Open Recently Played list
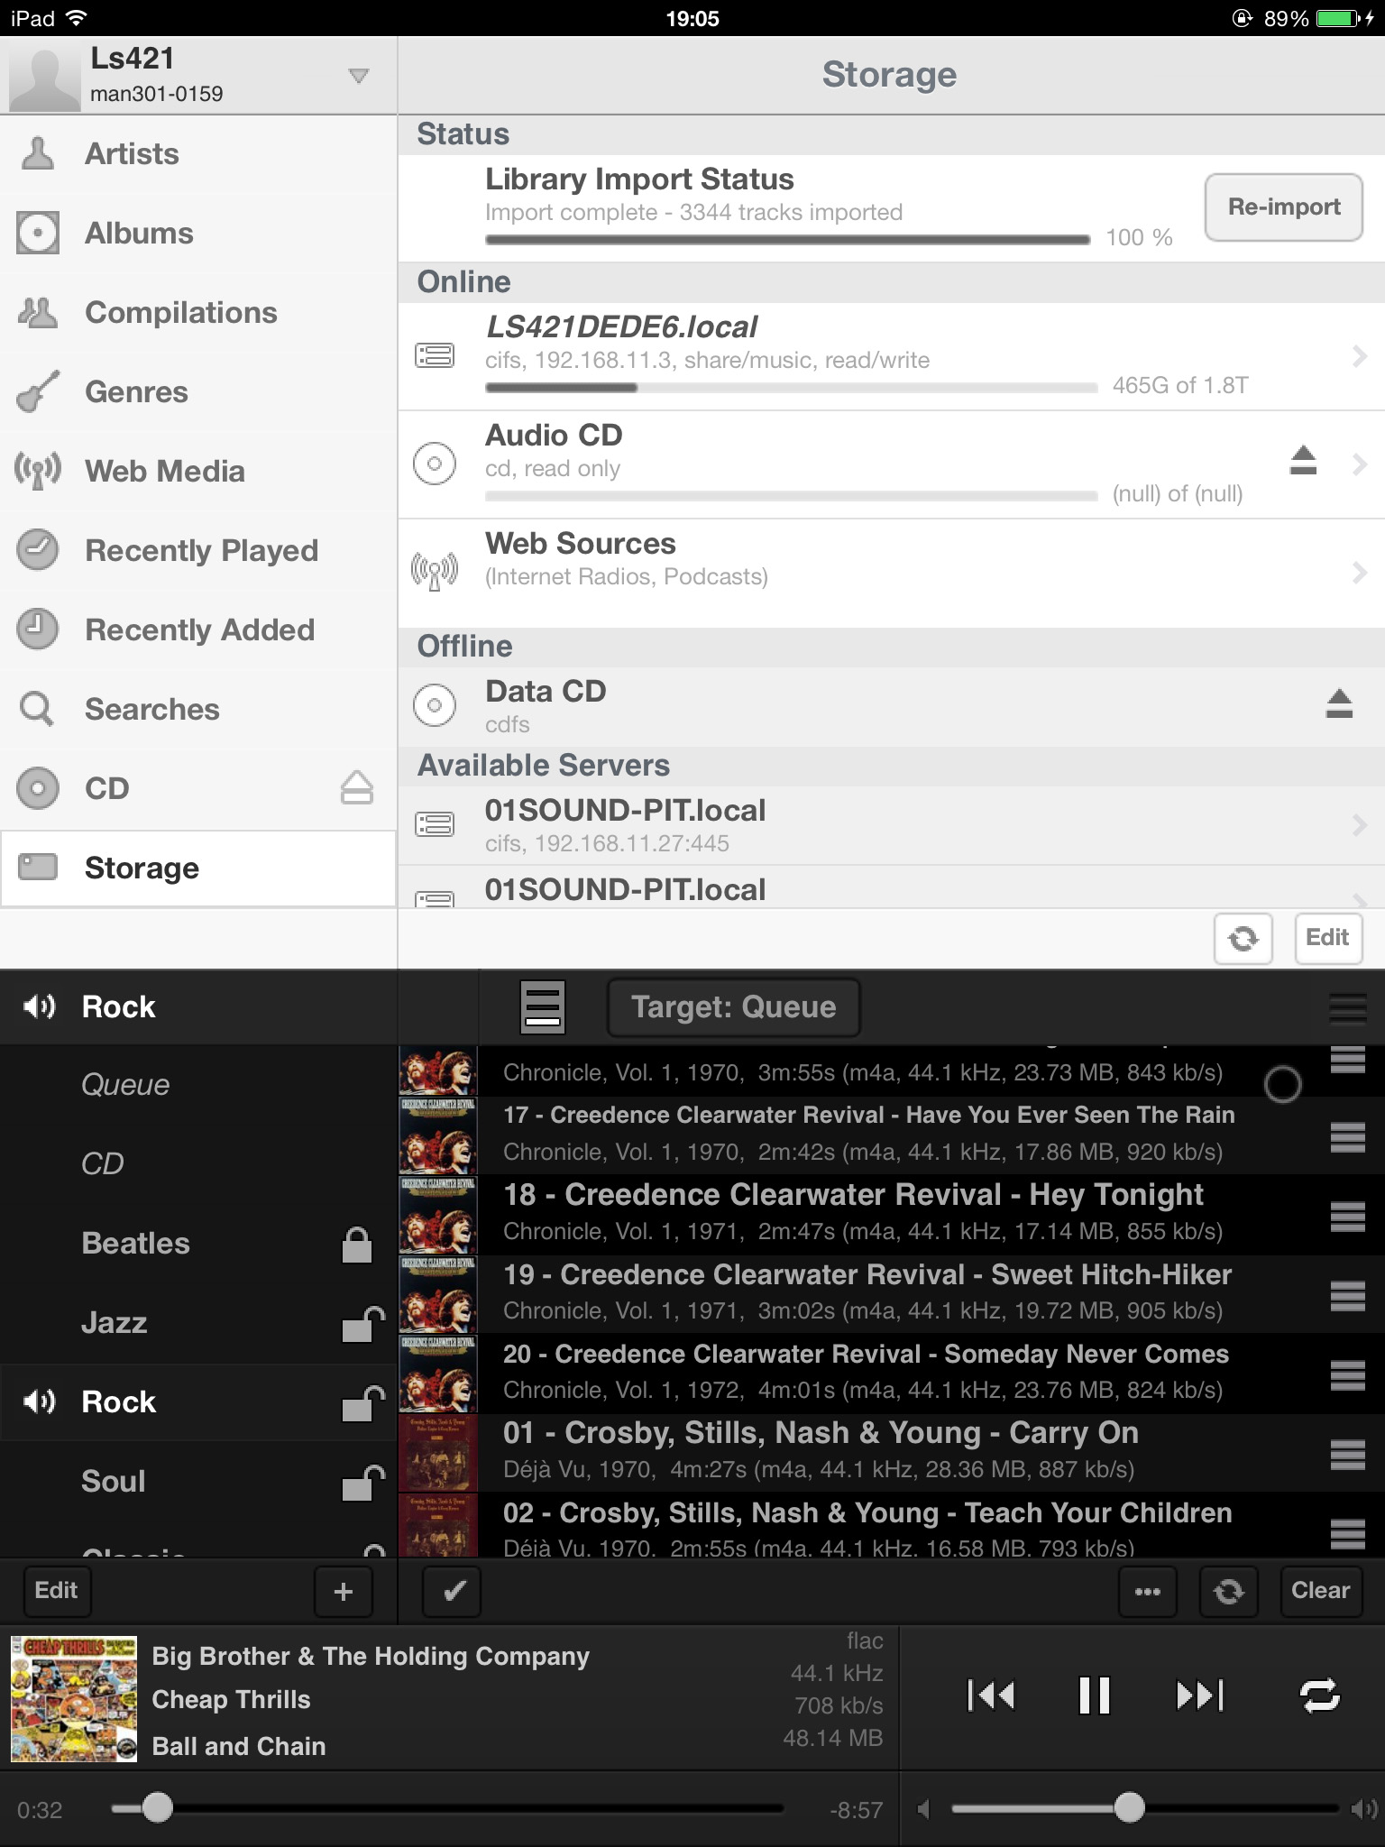The image size is (1385, 1847). (198, 551)
